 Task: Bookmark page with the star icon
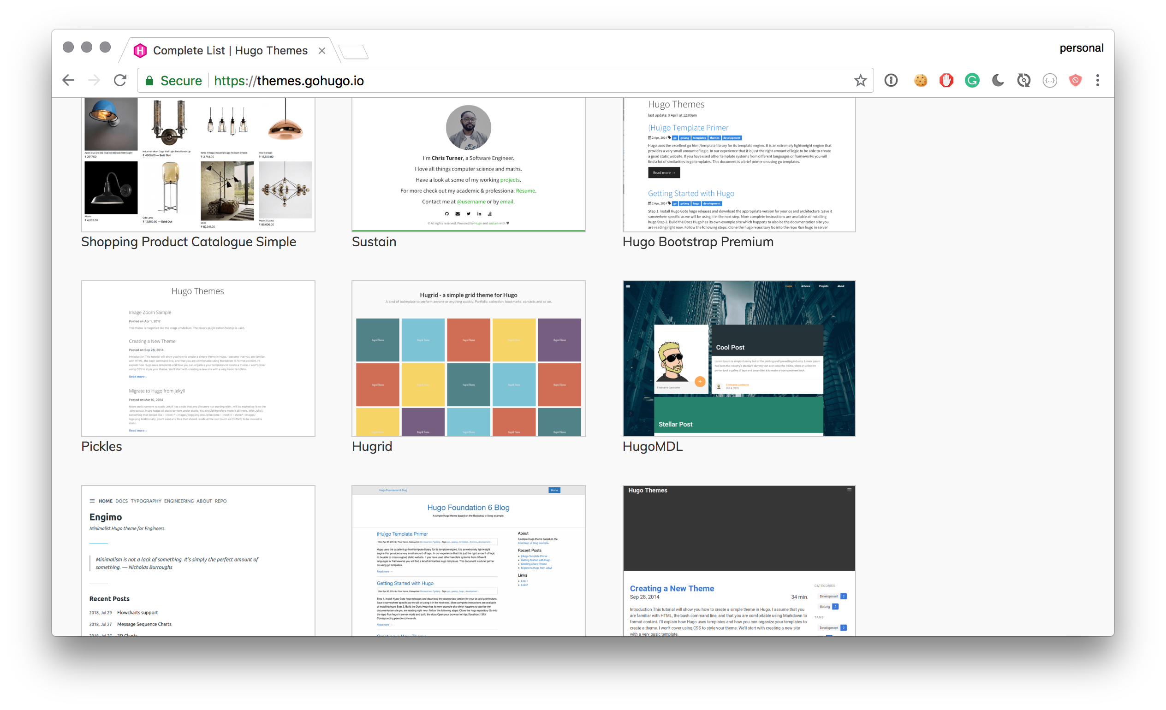point(860,80)
